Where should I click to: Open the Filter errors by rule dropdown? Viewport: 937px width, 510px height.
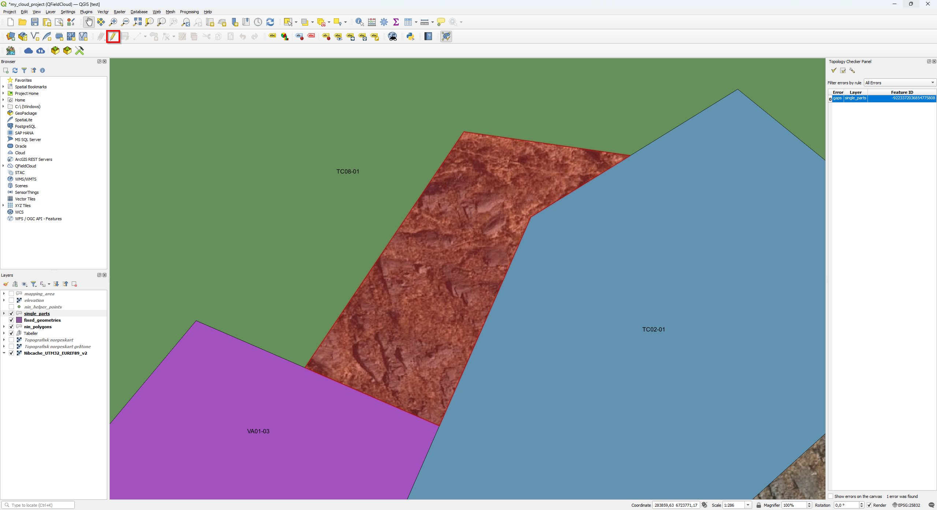(900, 83)
